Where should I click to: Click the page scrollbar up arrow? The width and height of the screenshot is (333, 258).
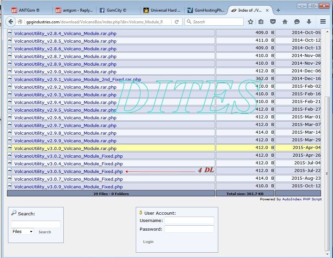327,32
